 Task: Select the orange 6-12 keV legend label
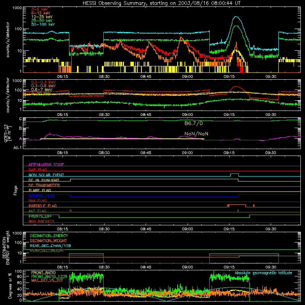[x=41, y=13]
